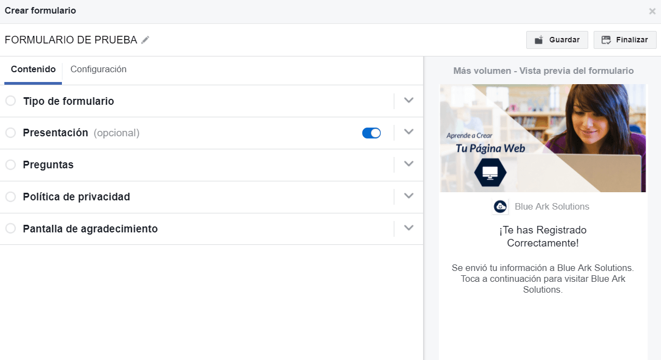The width and height of the screenshot is (661, 360).
Task: Open the Configuración tab
Action: pyautogui.click(x=98, y=70)
